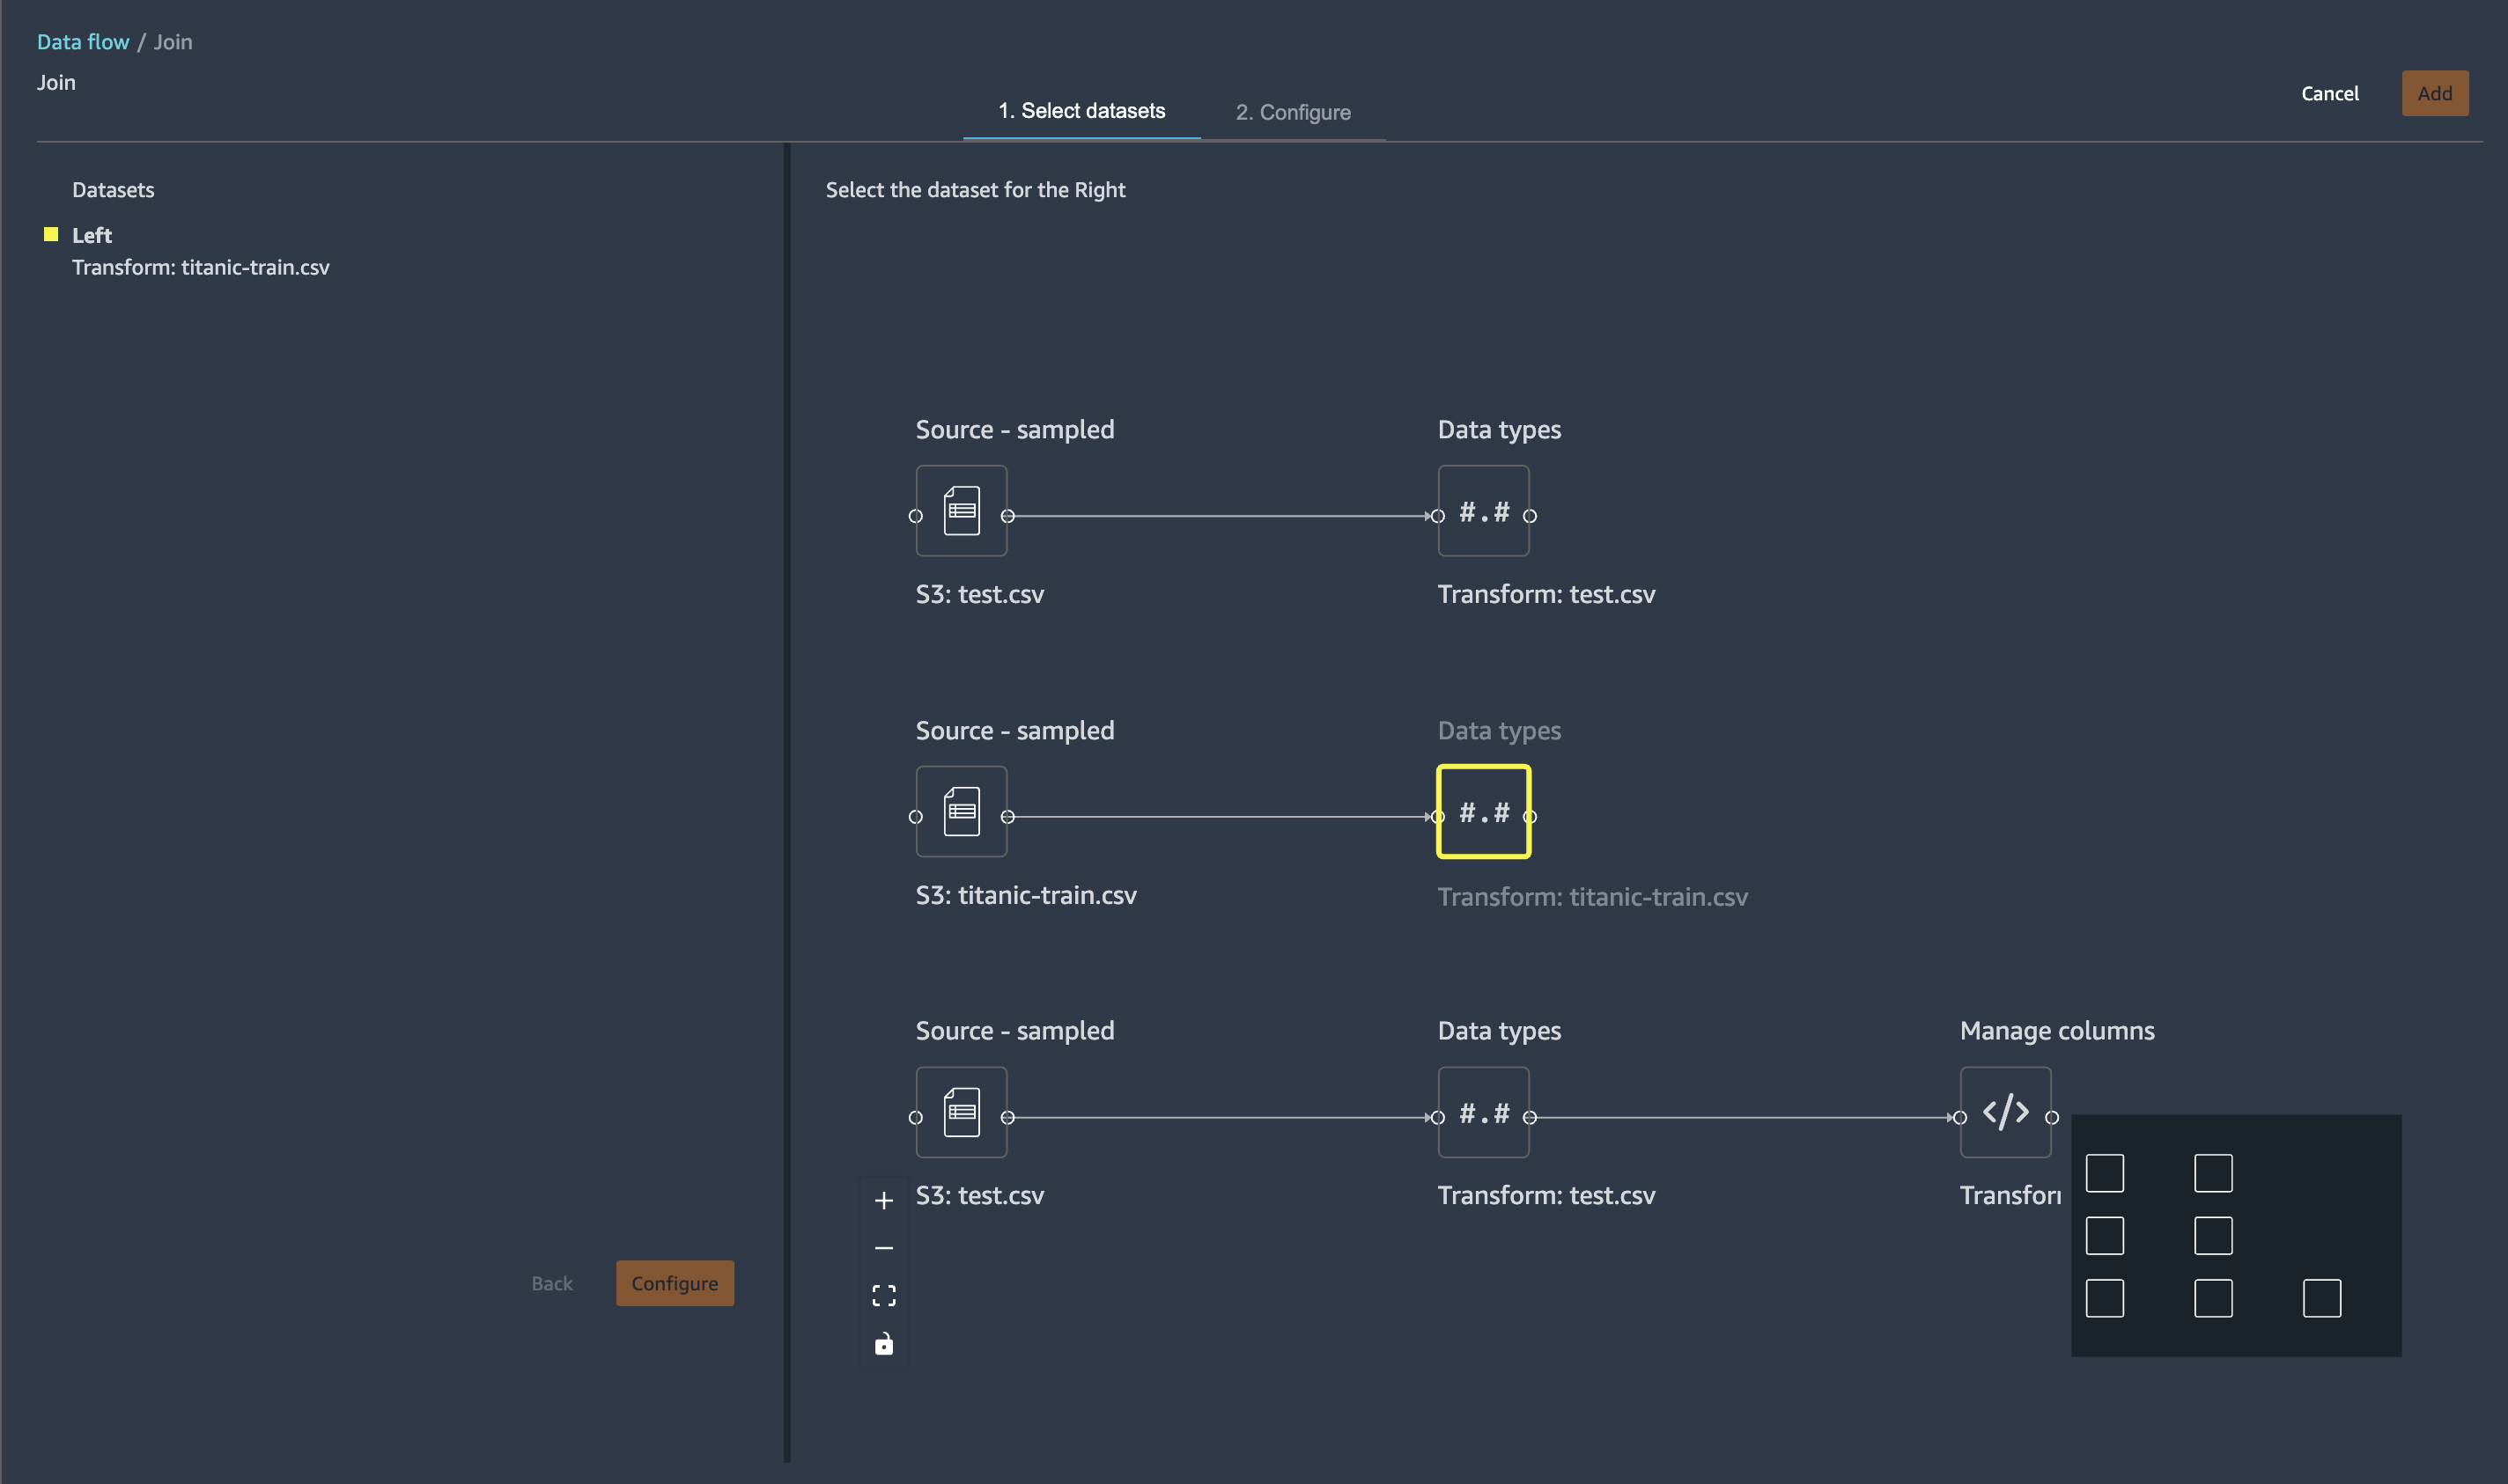This screenshot has height=1484, width=2508.
Task: Click the Configure button in left panel
Action: coord(675,1283)
